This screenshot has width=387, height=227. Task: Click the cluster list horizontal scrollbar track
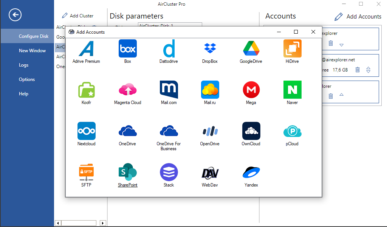click(79, 223)
